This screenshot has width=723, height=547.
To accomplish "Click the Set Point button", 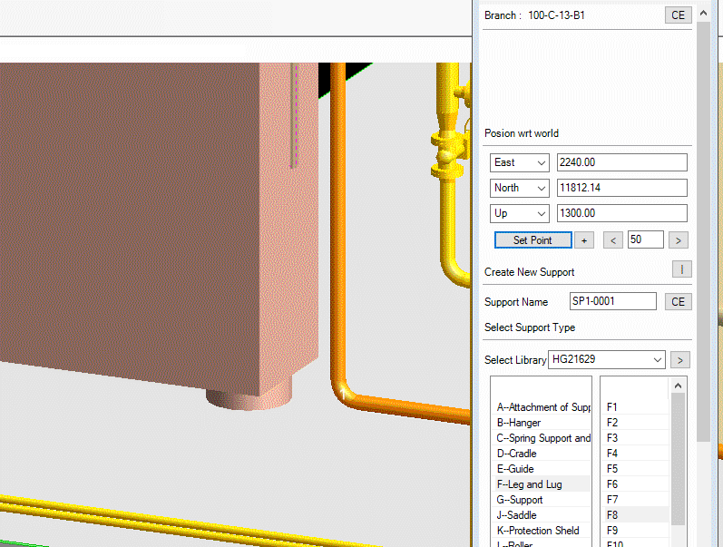I will (533, 239).
